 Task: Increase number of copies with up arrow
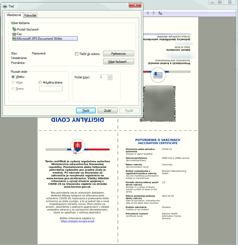click(x=110, y=76)
